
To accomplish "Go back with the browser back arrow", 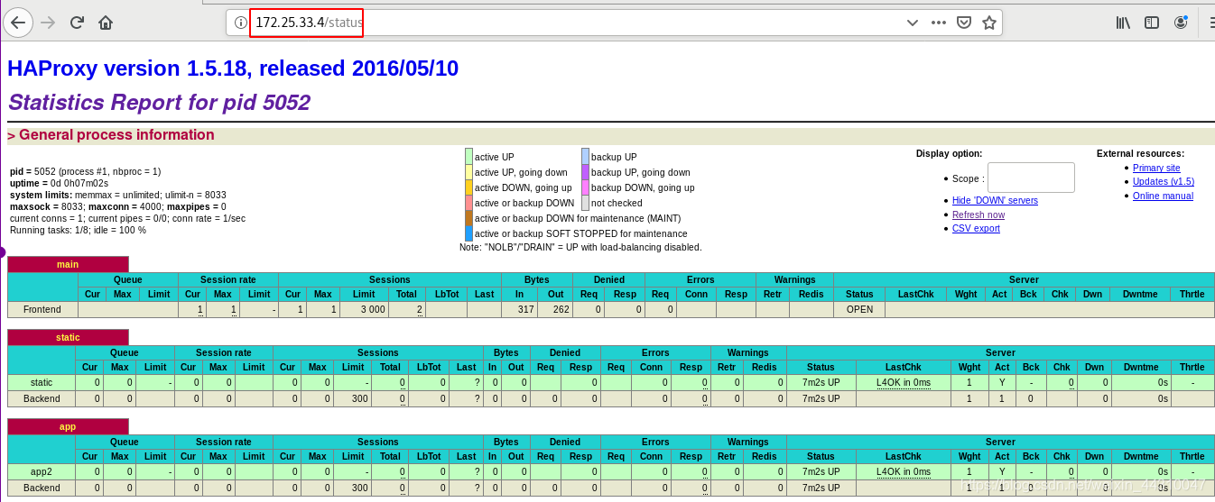I will click(18, 23).
